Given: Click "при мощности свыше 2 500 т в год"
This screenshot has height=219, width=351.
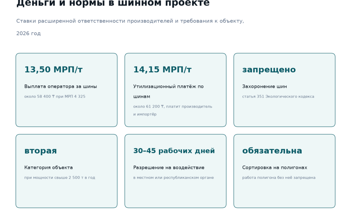Looking at the screenshot, I should (x=60, y=178).
